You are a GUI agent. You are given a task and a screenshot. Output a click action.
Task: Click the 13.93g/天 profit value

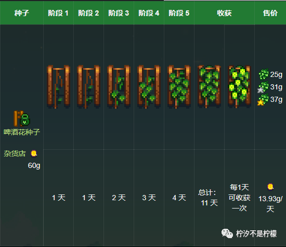point(270,204)
